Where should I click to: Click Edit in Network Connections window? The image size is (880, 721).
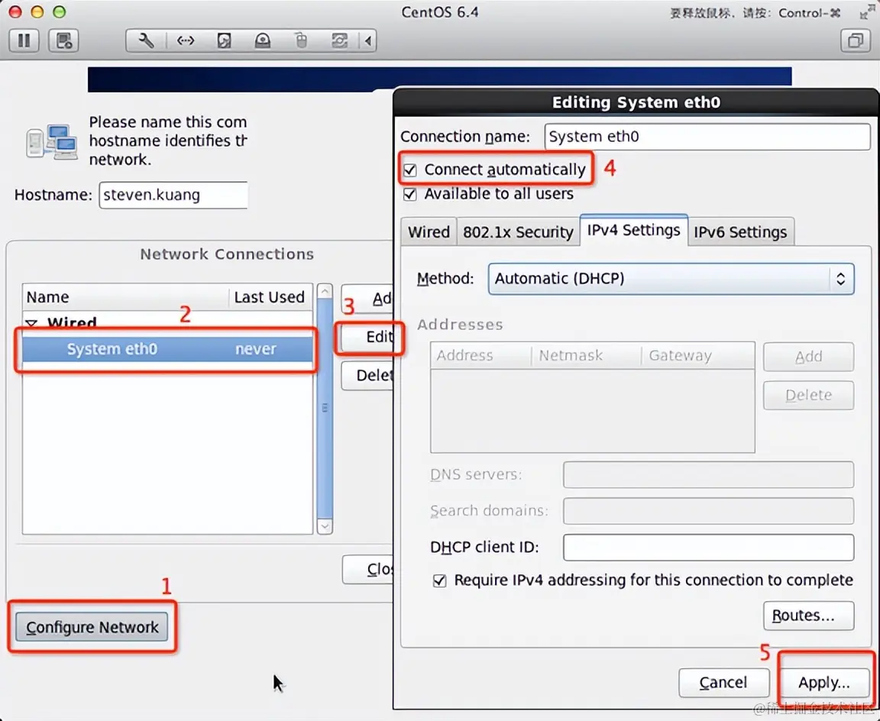click(368, 337)
